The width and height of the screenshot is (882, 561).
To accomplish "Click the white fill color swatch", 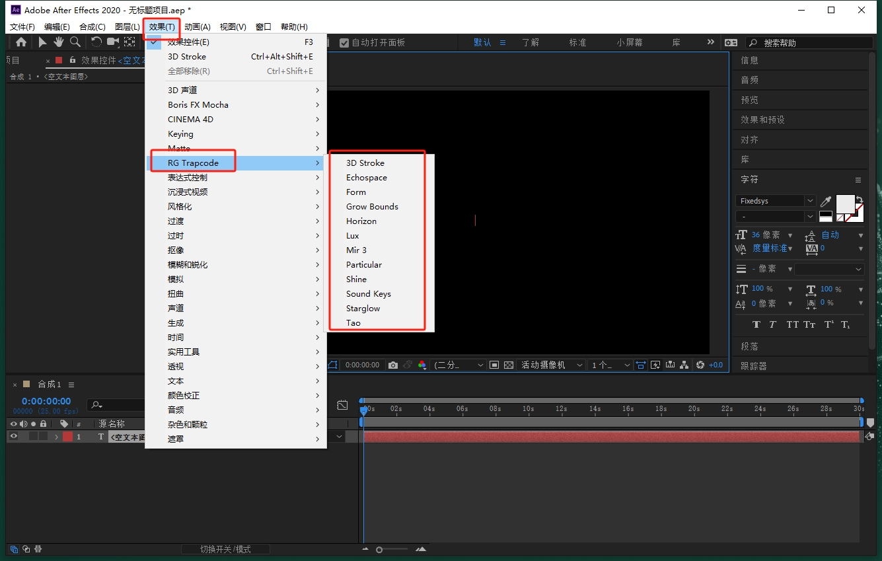I will pos(846,204).
